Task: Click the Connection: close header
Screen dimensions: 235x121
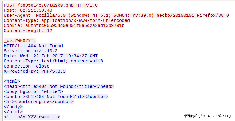Action: [x=27, y=66]
